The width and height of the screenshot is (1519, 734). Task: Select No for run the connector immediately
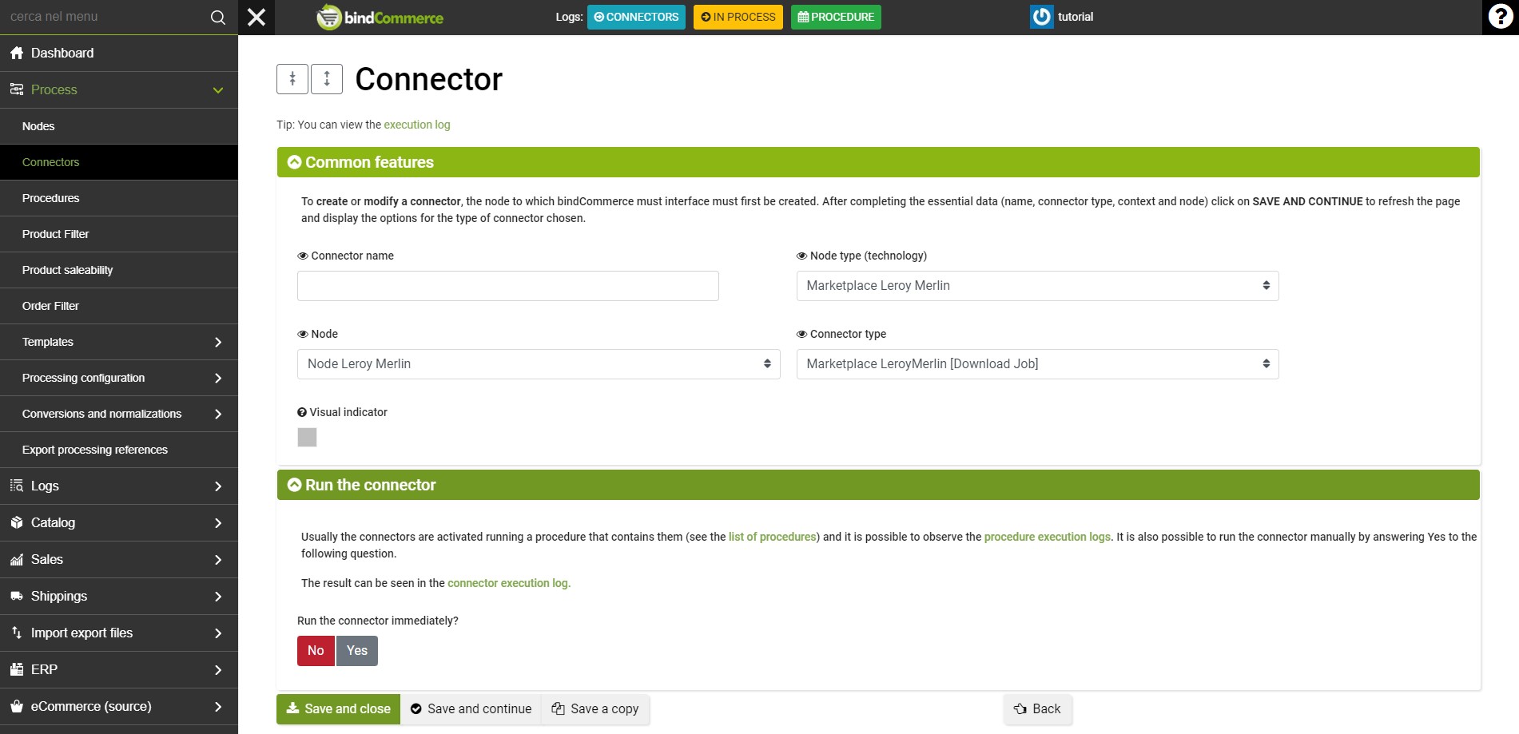coord(316,651)
